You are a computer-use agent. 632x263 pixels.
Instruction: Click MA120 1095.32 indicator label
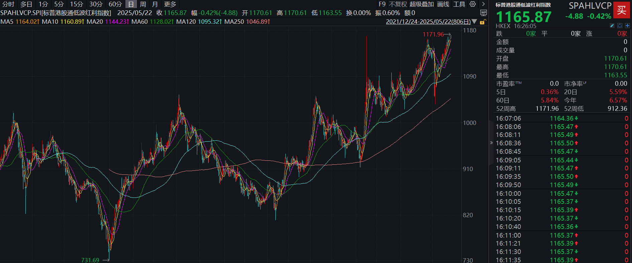coord(199,22)
